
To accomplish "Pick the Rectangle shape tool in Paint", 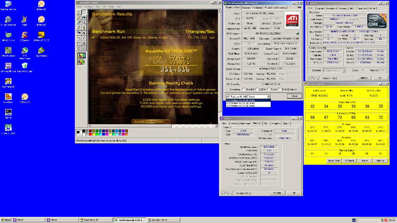I will coord(79,43).
